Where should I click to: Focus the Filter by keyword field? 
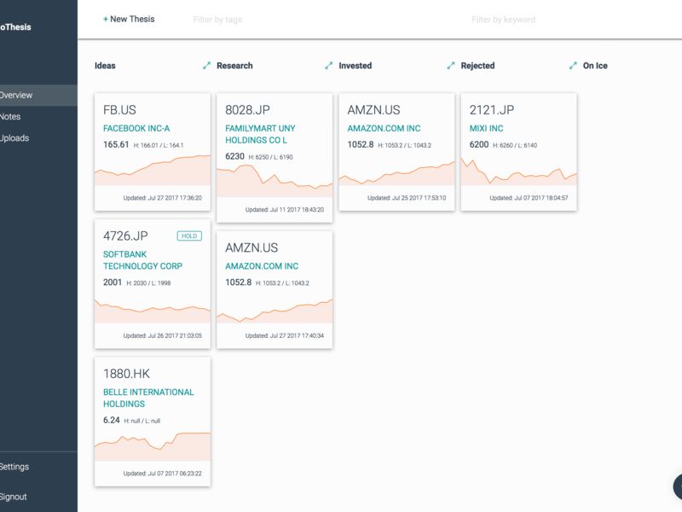coord(503,20)
